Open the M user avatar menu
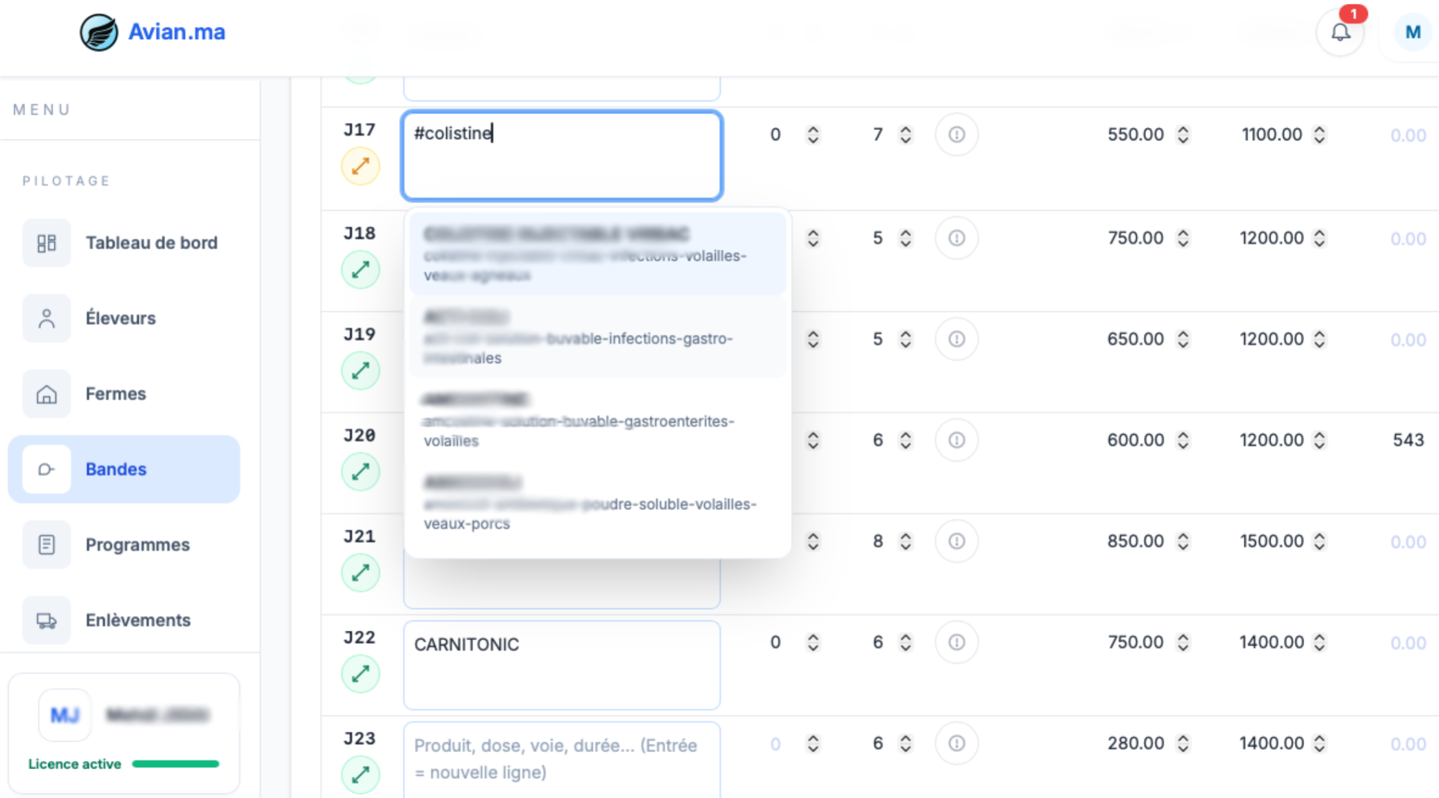The image size is (1439, 798). (x=1413, y=32)
